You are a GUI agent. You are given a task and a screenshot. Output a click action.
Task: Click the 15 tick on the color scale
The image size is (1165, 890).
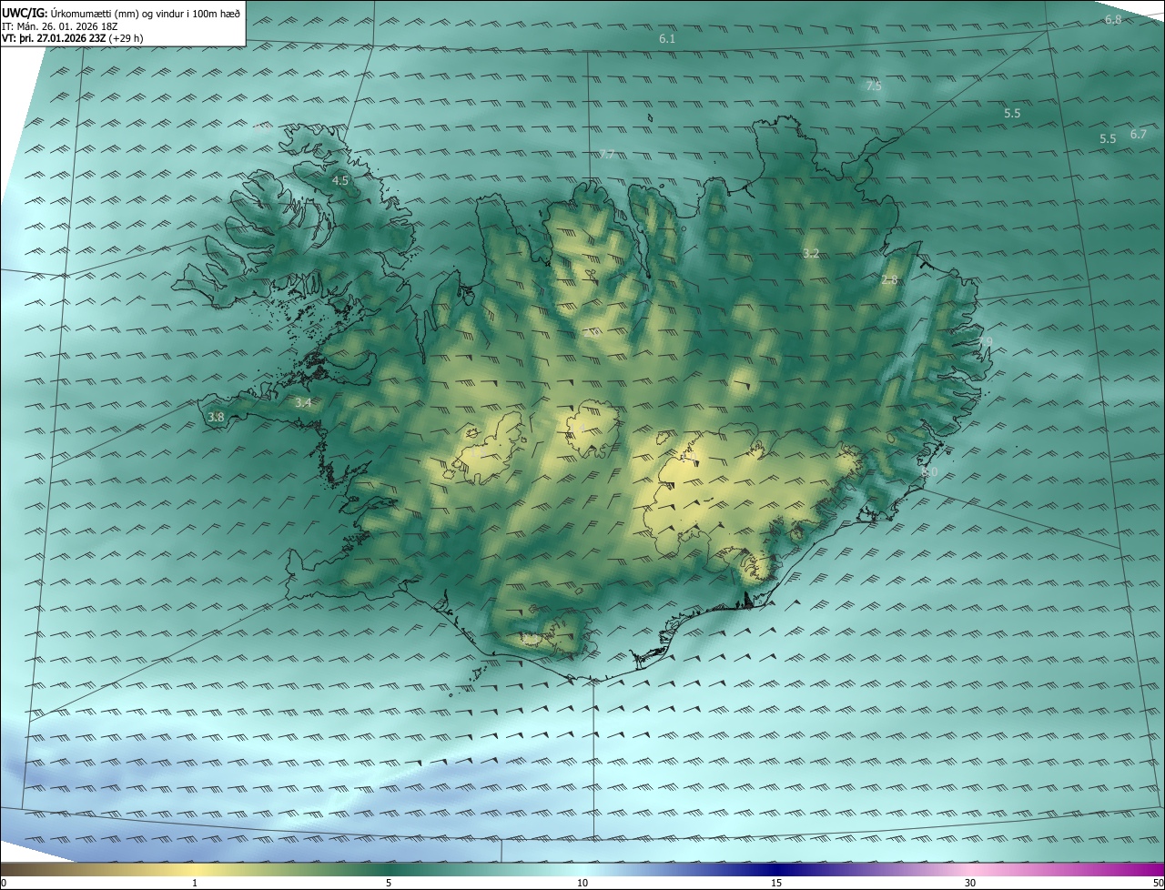pyautogui.click(x=776, y=884)
